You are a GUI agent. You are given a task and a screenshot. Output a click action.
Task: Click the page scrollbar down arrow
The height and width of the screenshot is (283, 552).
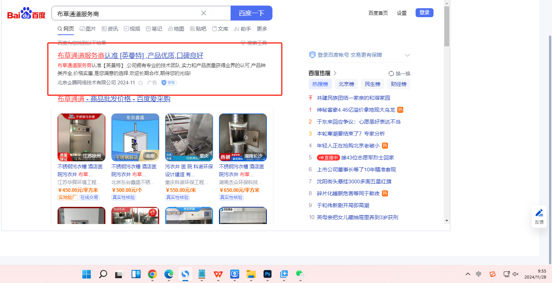click(x=447, y=221)
